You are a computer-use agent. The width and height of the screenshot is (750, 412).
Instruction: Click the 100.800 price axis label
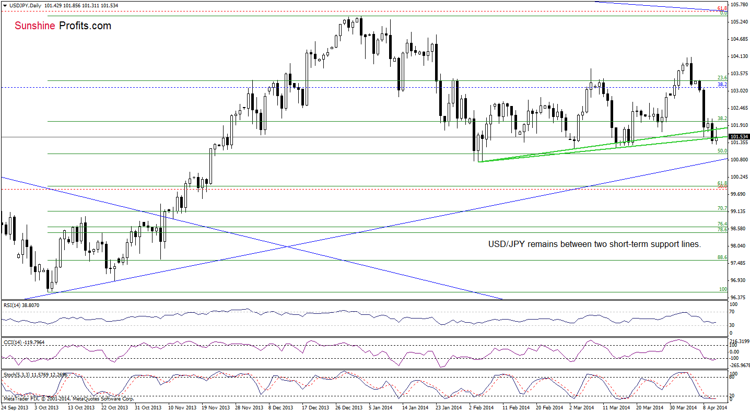click(x=739, y=160)
